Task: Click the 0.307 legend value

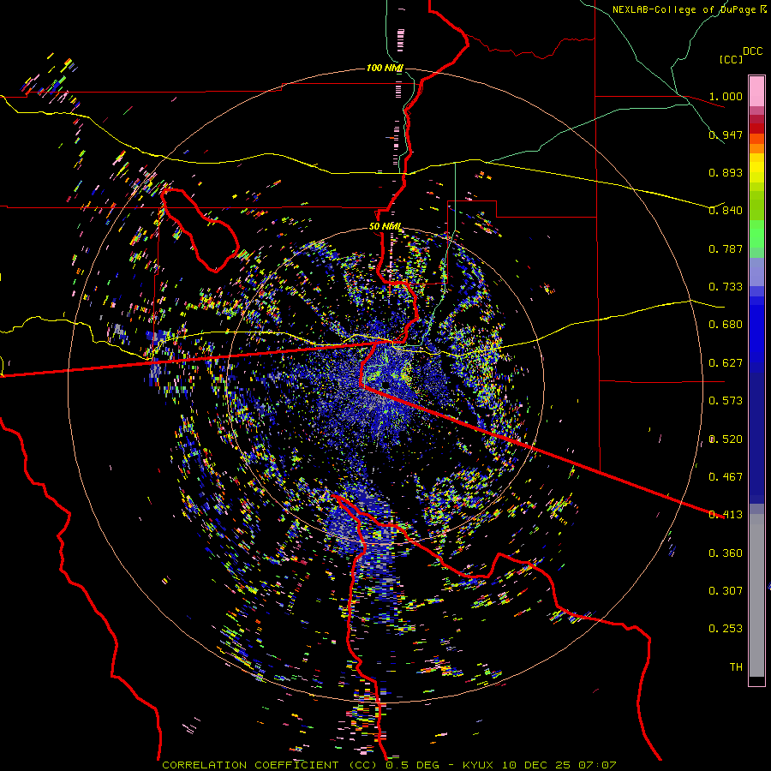Action: pos(726,591)
